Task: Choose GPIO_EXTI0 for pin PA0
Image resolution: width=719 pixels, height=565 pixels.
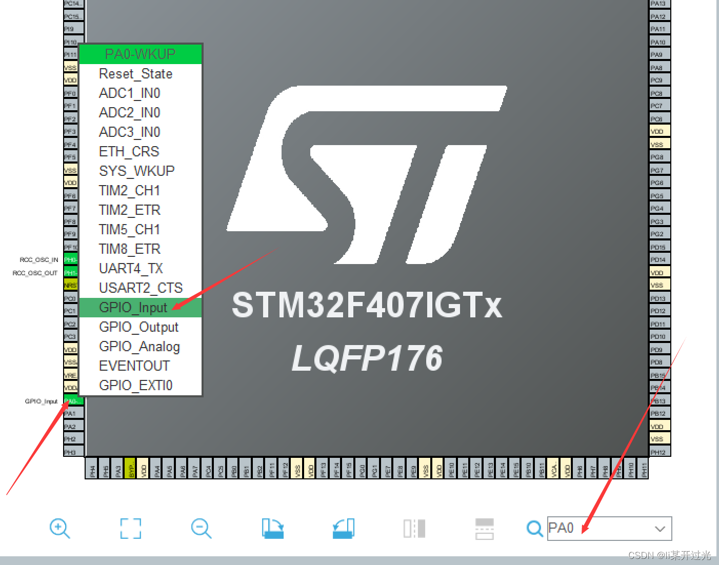Action: (x=135, y=385)
